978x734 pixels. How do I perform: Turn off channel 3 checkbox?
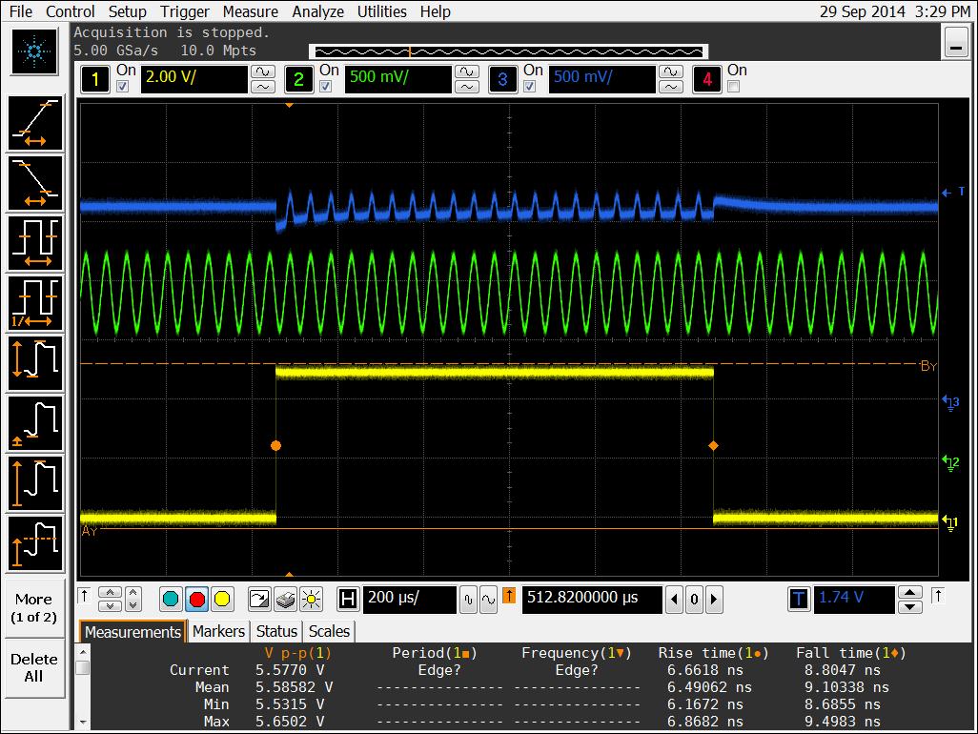(530, 86)
